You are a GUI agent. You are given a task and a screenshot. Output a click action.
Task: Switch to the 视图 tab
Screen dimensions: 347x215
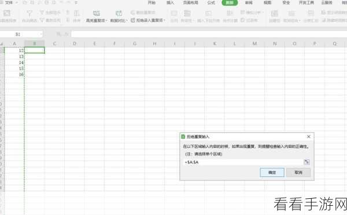pyautogui.click(x=267, y=3)
